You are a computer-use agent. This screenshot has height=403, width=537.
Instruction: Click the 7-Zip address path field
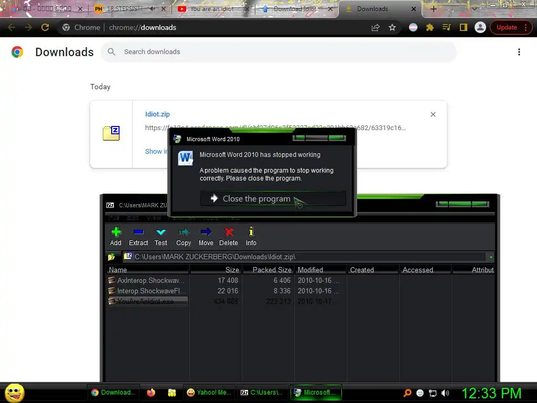pos(305,257)
